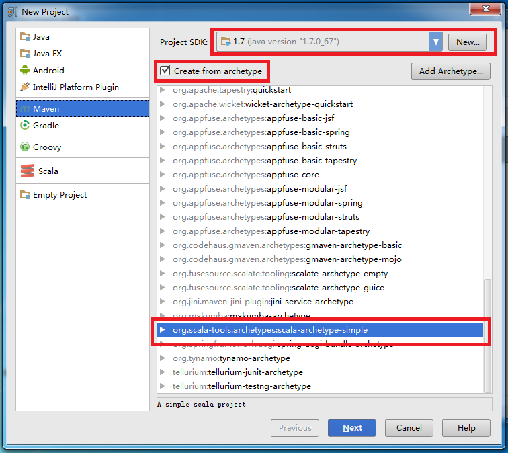Expand tynamo-archetype disclosure triangle
Viewport: 508px width, 453px height.
click(x=163, y=358)
